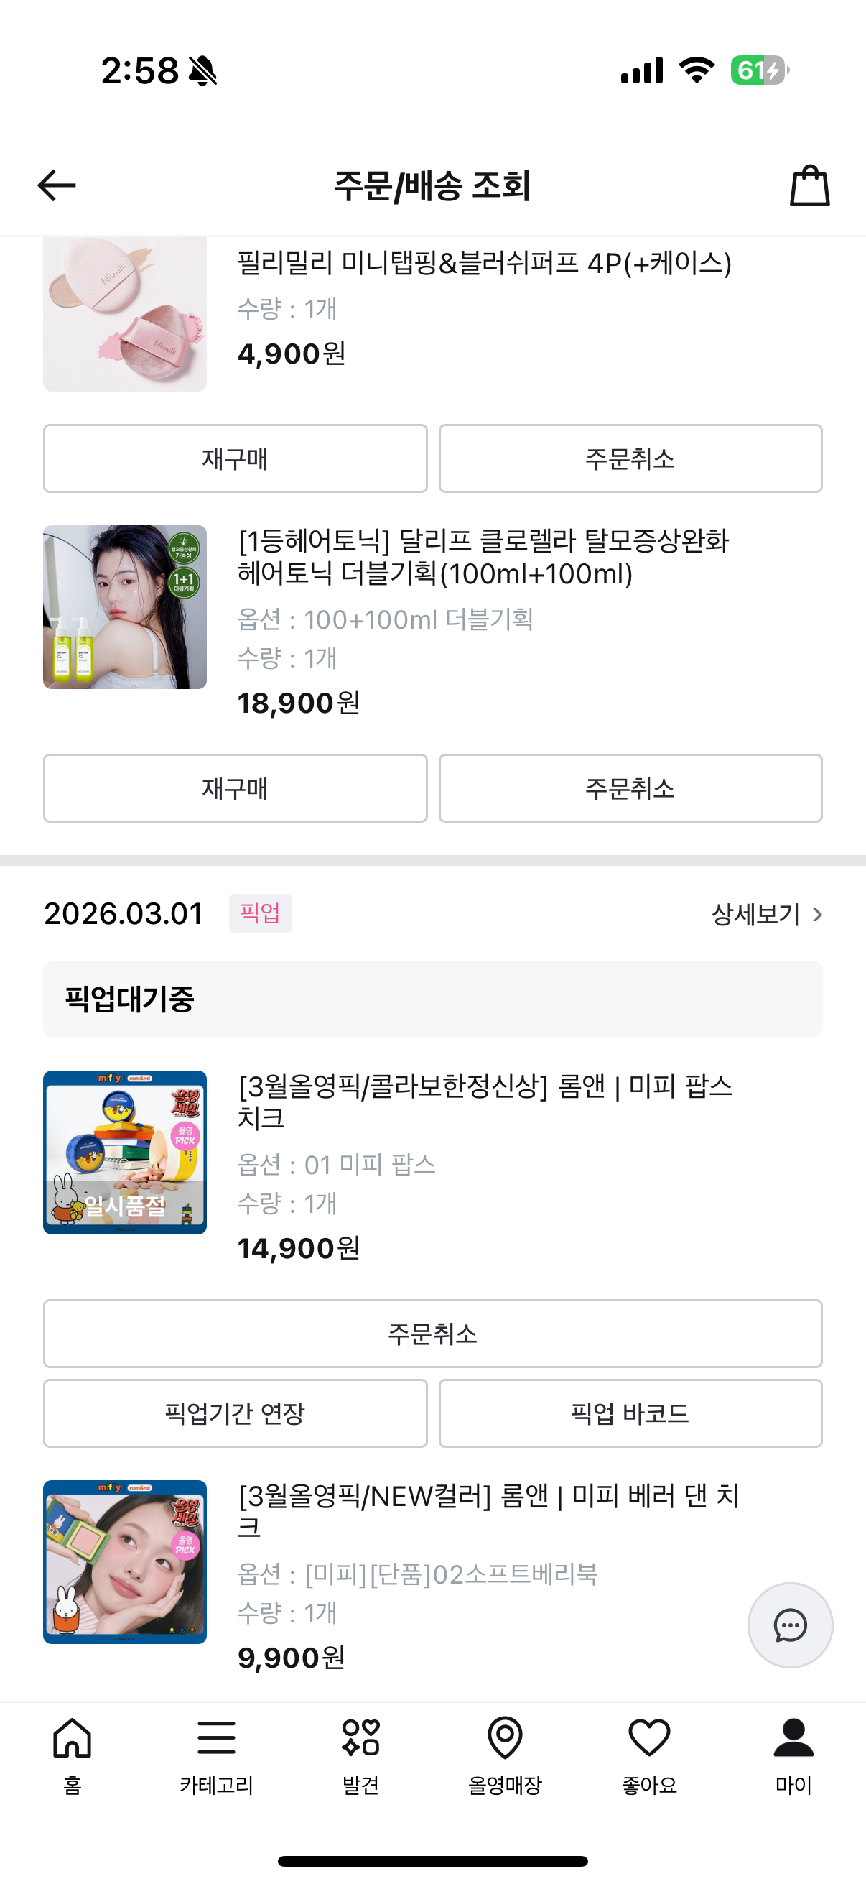Tap the back arrow icon
The image size is (866, 1884).
tap(57, 185)
